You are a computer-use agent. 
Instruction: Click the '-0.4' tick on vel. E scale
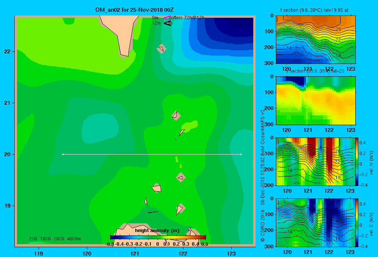pyautogui.click(x=363, y=246)
